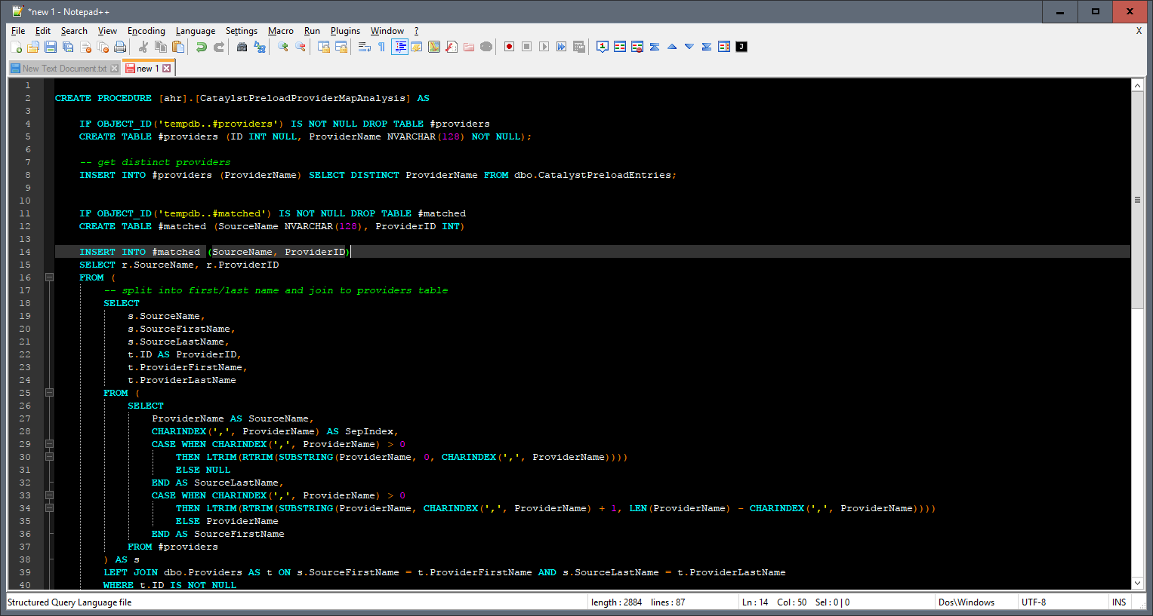1153x616 pixels.
Task: Open the Search menu
Action: [74, 31]
